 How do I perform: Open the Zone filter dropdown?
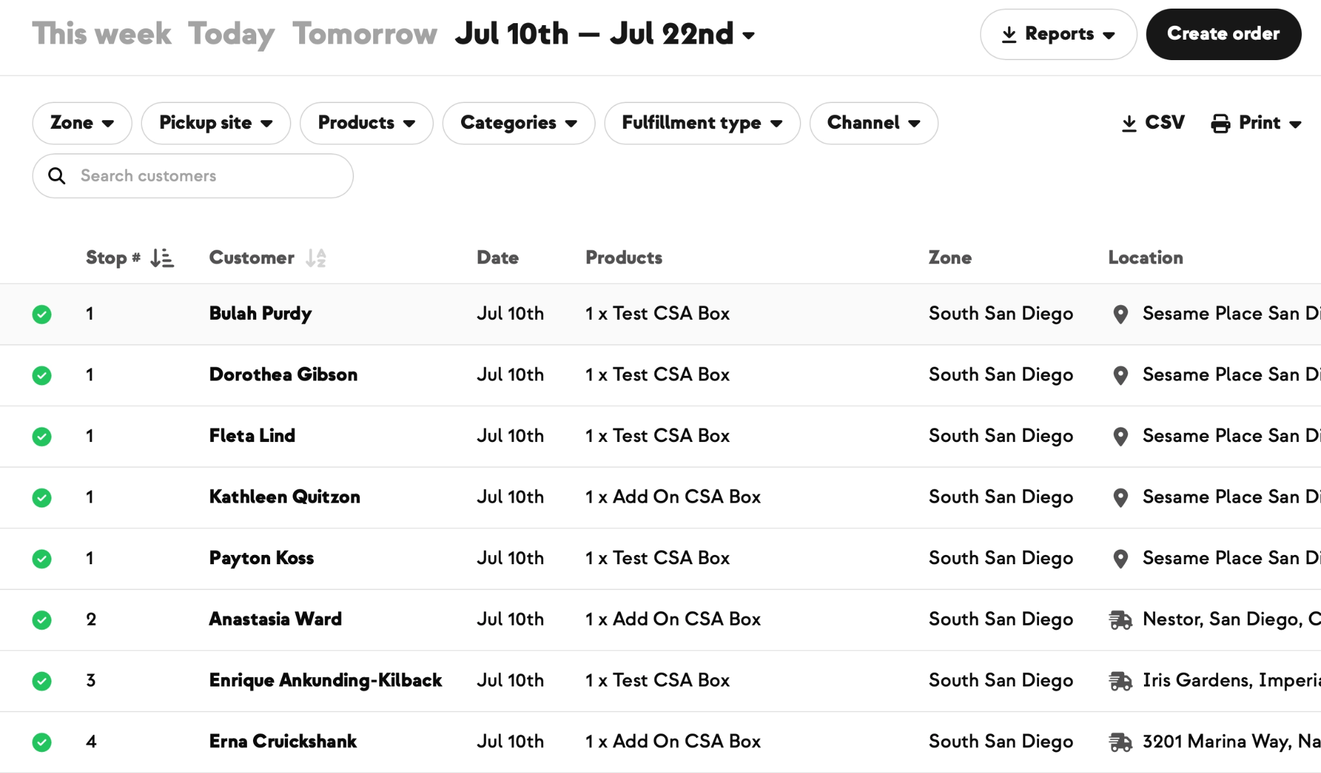point(82,123)
